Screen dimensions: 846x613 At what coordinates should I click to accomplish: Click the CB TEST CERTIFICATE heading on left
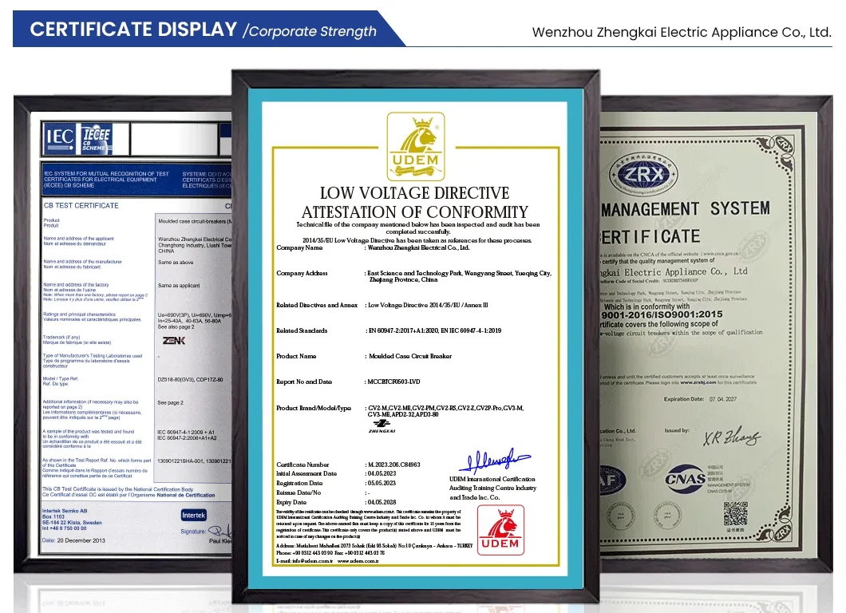point(81,206)
